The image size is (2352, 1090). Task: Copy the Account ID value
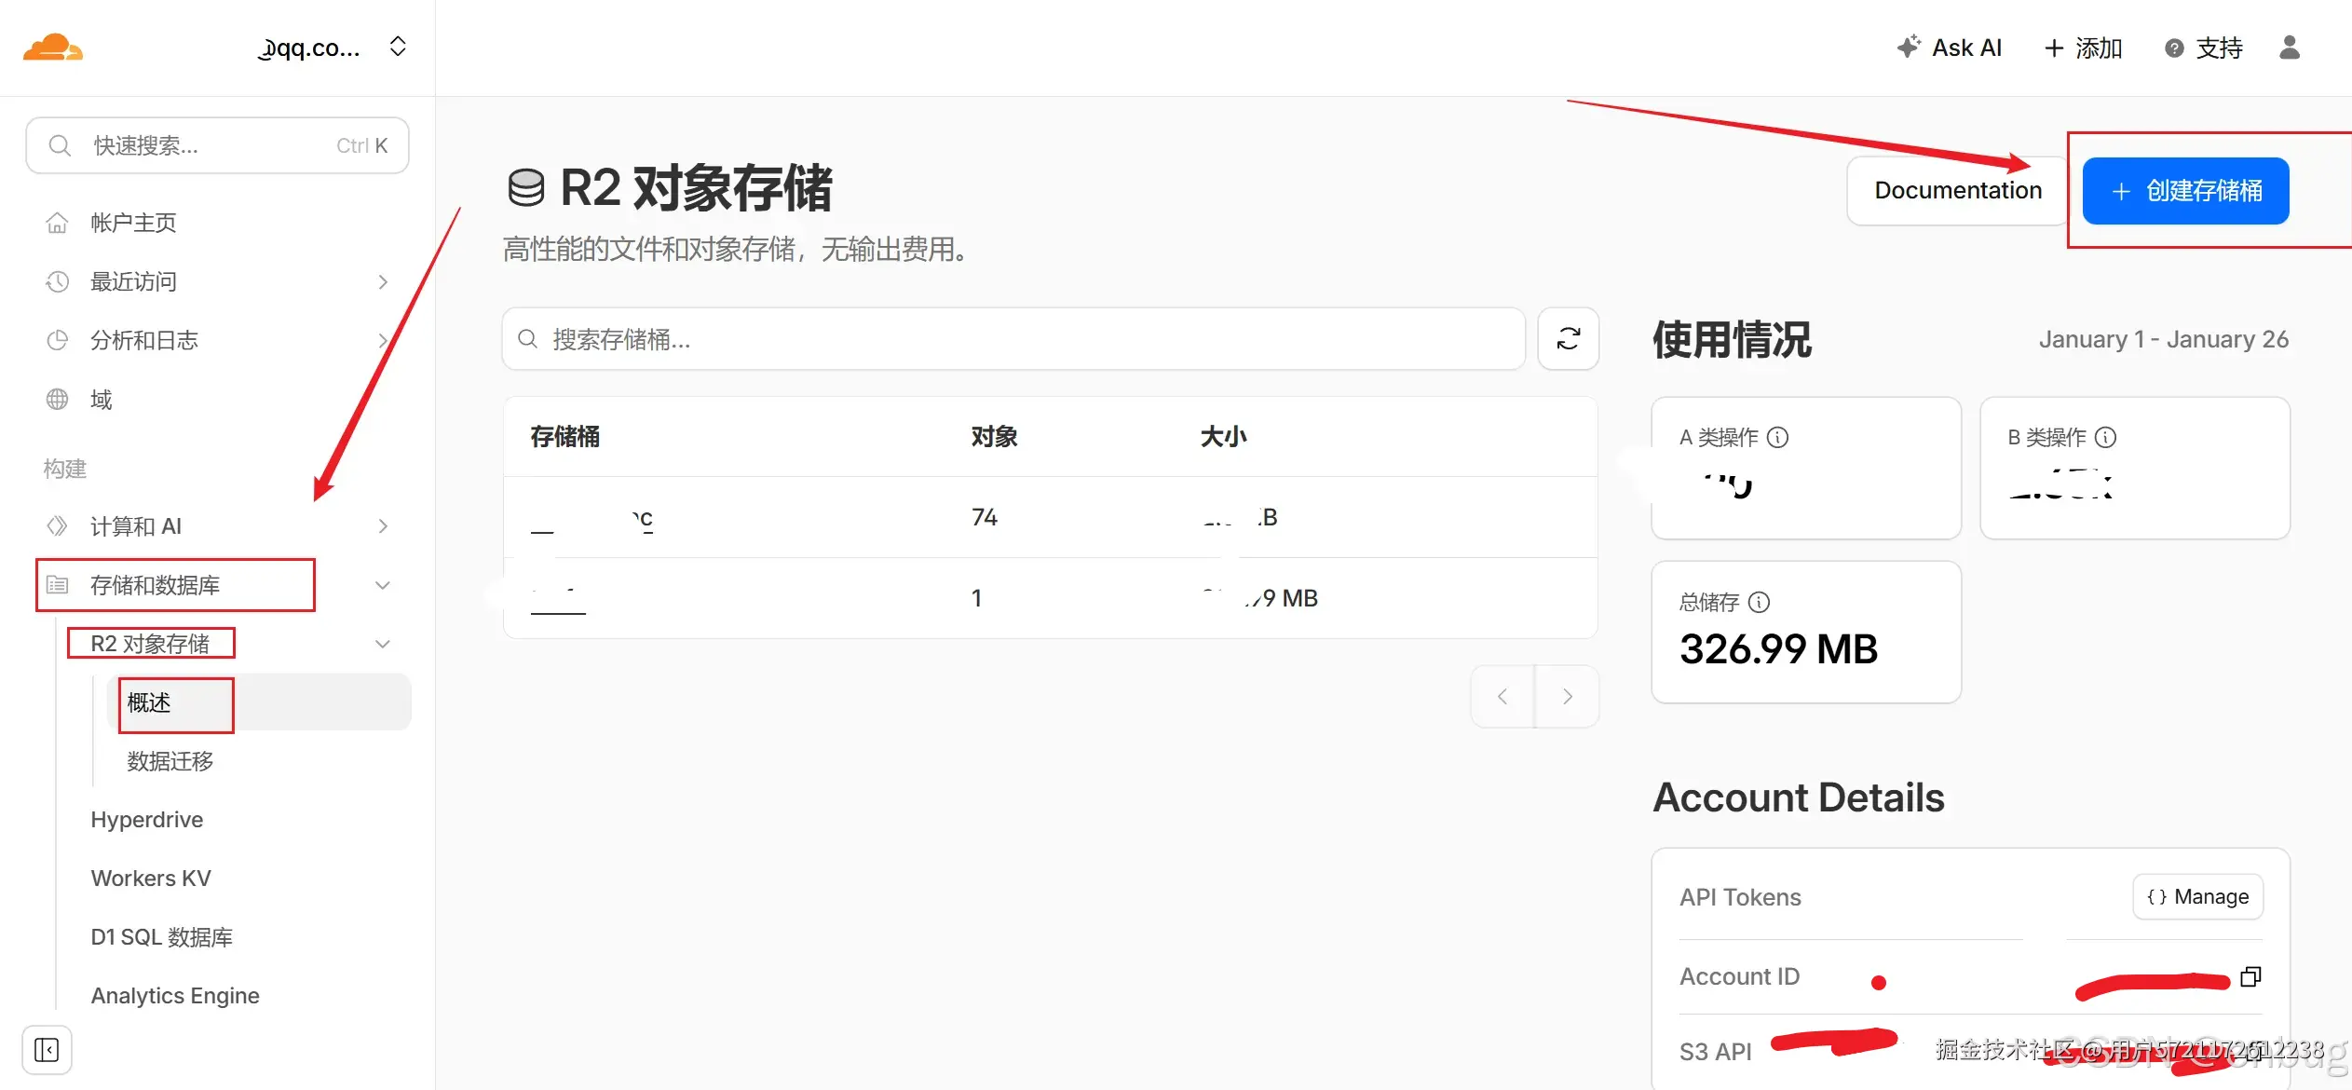[2250, 976]
